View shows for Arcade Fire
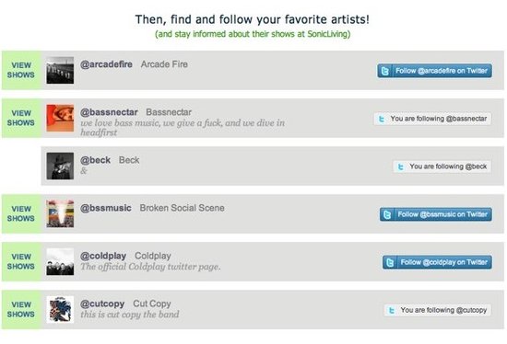 tap(21, 70)
